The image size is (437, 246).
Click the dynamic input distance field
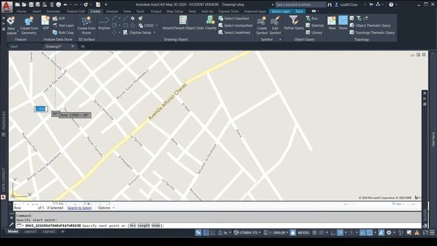41,109
